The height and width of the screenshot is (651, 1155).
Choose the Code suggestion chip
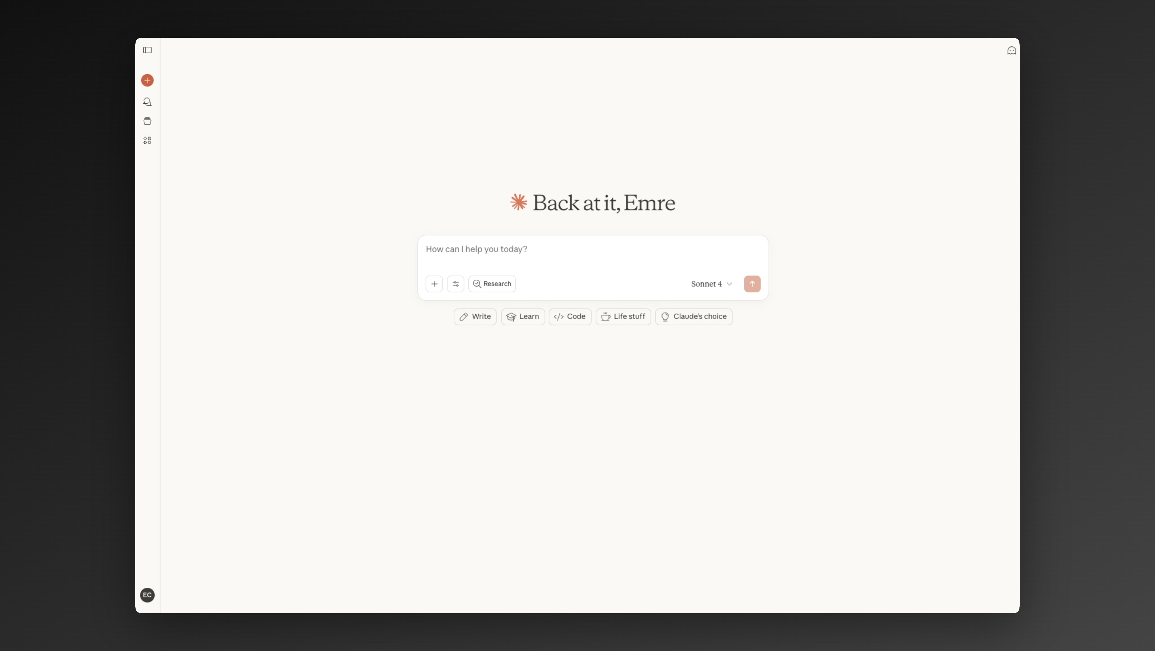(569, 317)
